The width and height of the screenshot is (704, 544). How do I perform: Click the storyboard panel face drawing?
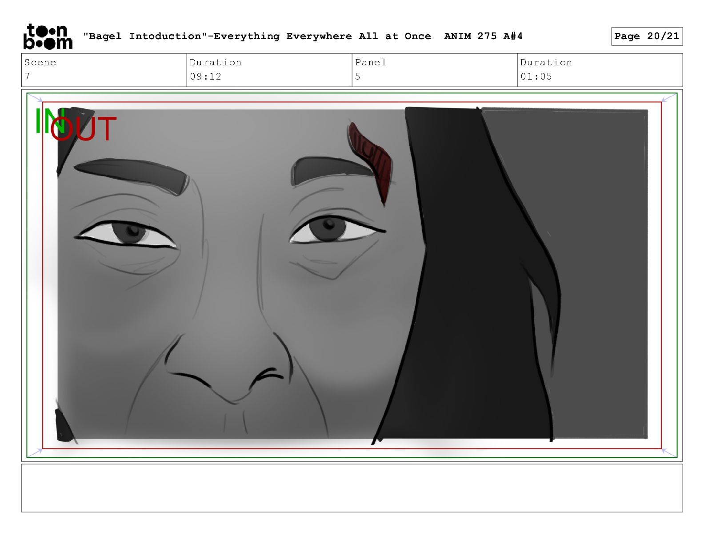click(352, 274)
